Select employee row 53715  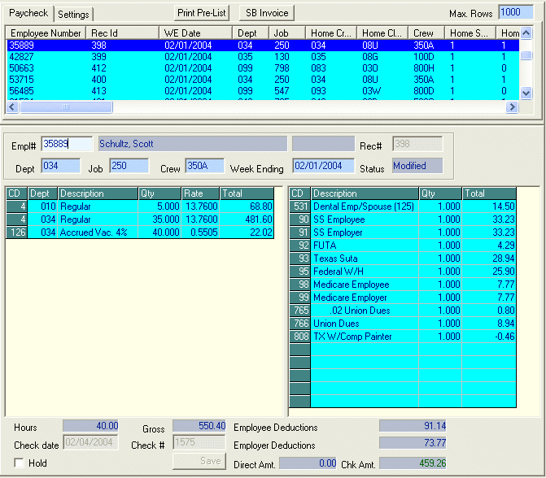click(x=263, y=80)
